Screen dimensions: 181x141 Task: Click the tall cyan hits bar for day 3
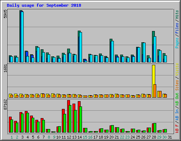[22, 37]
